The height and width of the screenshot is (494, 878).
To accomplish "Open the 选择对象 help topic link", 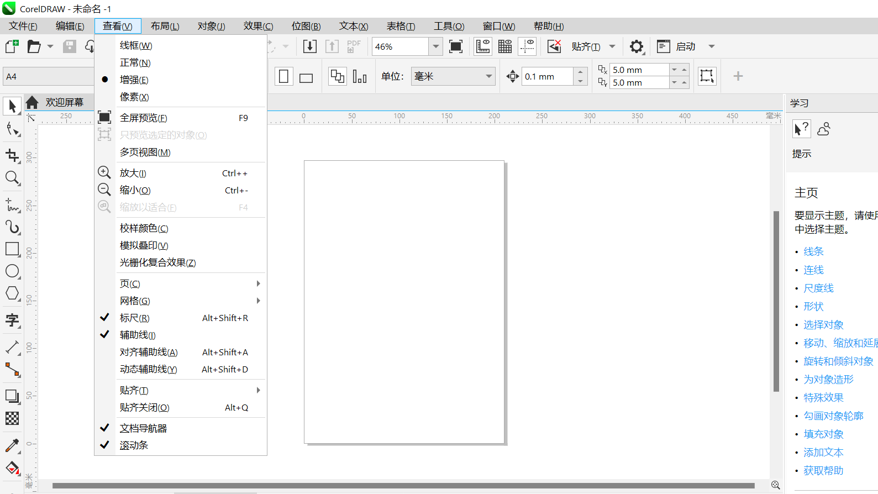I will point(823,324).
